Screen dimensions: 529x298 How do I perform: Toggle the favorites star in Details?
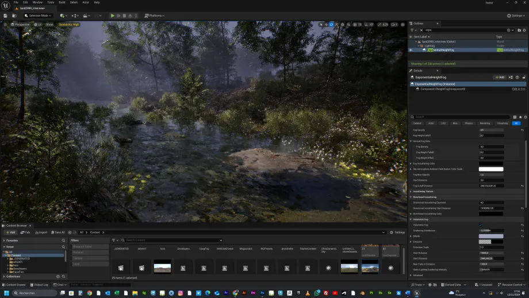[520, 117]
